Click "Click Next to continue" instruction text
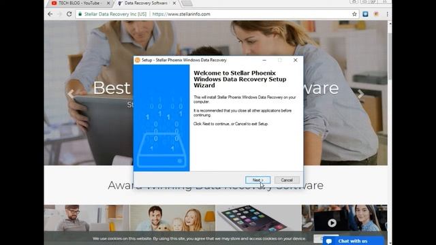Image resolution: width=436 pixels, height=245 pixels. coord(231,124)
